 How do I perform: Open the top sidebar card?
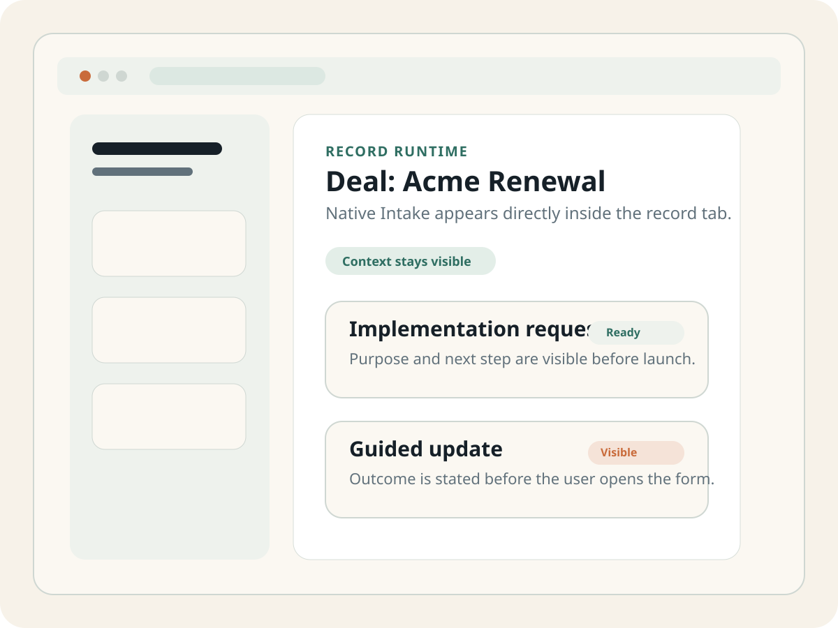tap(168, 243)
